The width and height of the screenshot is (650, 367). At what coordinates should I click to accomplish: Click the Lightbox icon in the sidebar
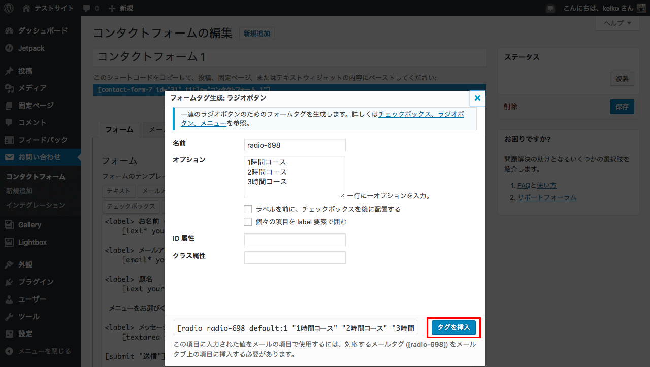pyautogui.click(x=9, y=242)
